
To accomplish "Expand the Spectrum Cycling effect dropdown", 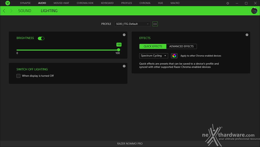I will tap(154, 56).
